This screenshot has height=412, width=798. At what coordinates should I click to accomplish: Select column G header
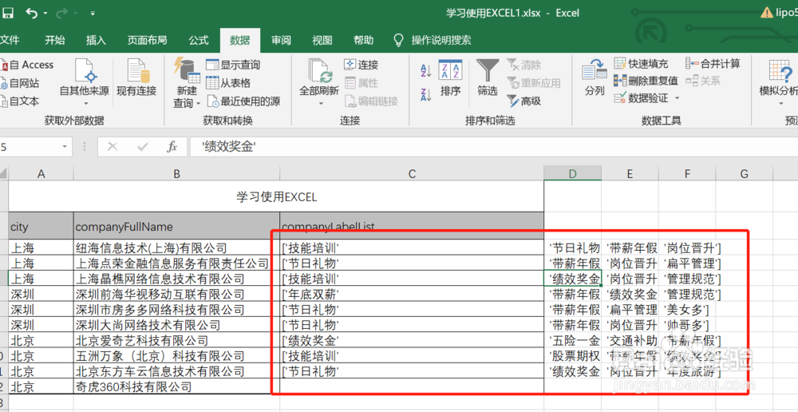[x=744, y=173]
